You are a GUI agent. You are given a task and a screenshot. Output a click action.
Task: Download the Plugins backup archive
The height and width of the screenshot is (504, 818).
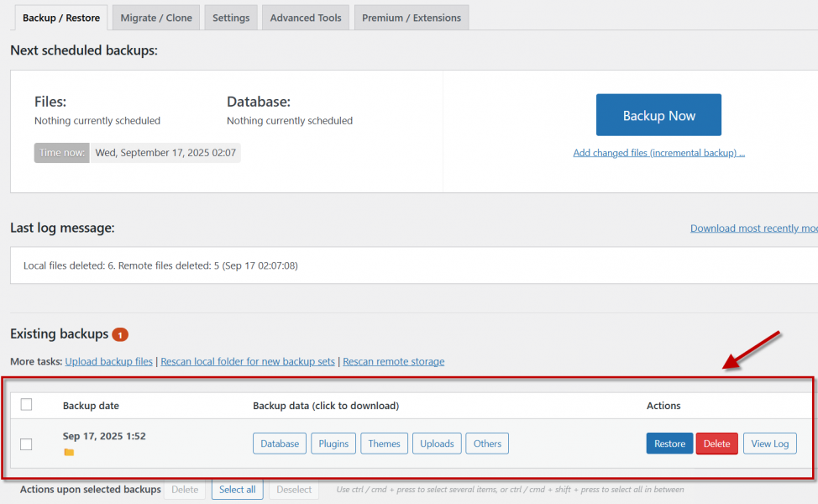pyautogui.click(x=333, y=444)
